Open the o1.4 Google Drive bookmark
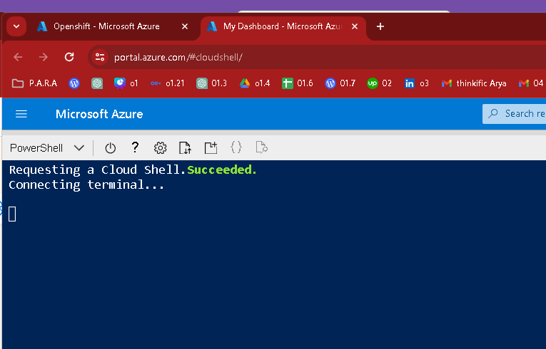The height and width of the screenshot is (349, 546). (x=255, y=83)
